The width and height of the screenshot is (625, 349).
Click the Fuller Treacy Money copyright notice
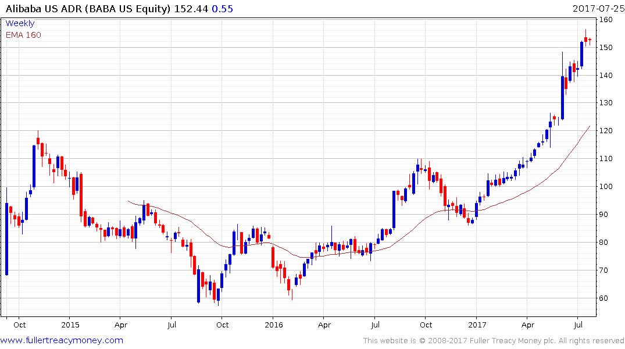pos(494,341)
